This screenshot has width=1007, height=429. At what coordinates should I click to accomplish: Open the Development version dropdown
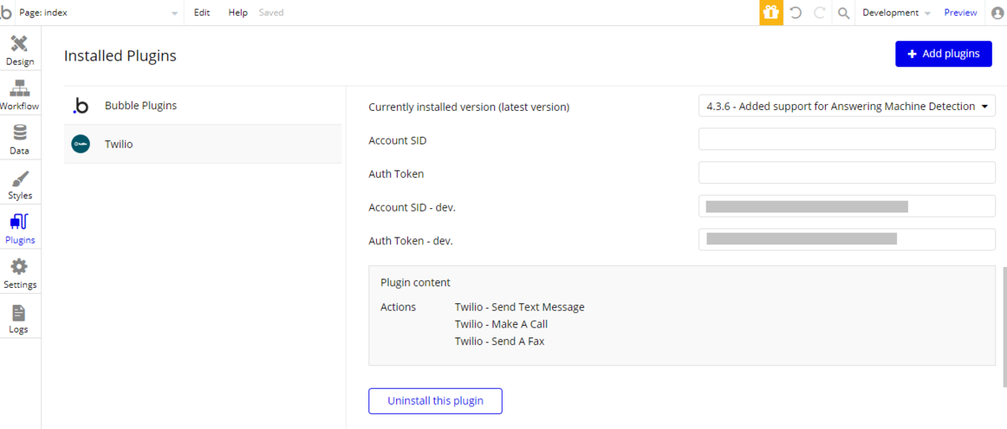[896, 13]
